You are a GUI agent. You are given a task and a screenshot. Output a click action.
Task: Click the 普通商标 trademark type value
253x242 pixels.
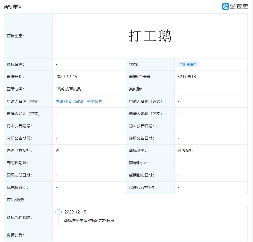[185, 151]
